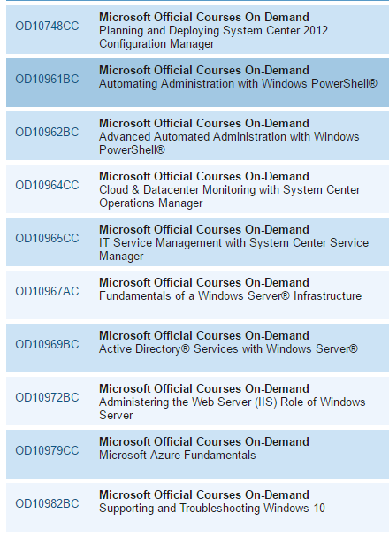The height and width of the screenshot is (536, 389).
Task: Click Cloud & Datacenter Monitoring course title
Action: point(229,196)
